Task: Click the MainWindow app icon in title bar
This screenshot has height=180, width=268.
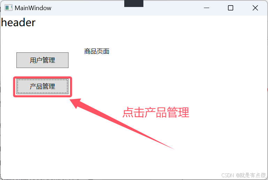Action: (x=8, y=8)
